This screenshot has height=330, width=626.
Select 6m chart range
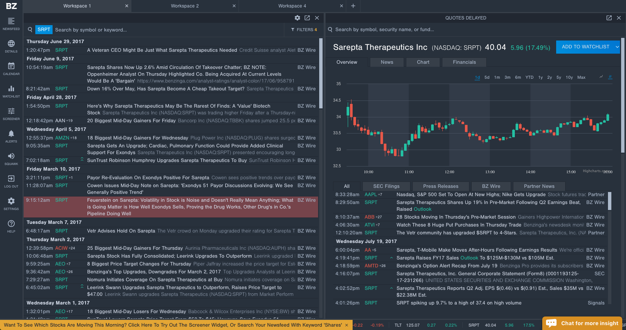coord(518,77)
